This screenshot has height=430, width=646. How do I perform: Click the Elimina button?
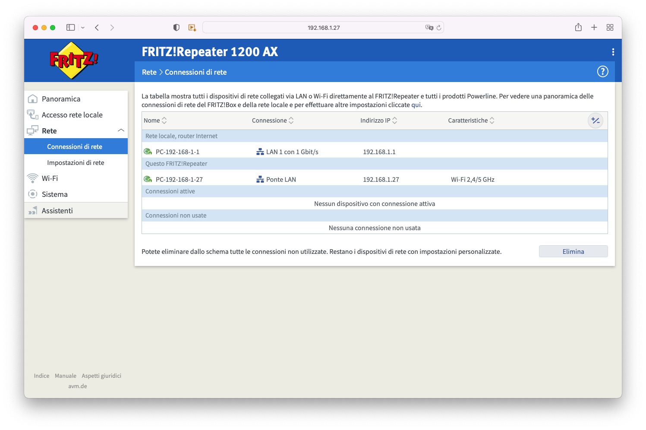[573, 251]
